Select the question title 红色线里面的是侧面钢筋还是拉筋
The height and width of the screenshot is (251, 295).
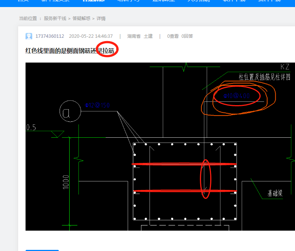click(70, 51)
